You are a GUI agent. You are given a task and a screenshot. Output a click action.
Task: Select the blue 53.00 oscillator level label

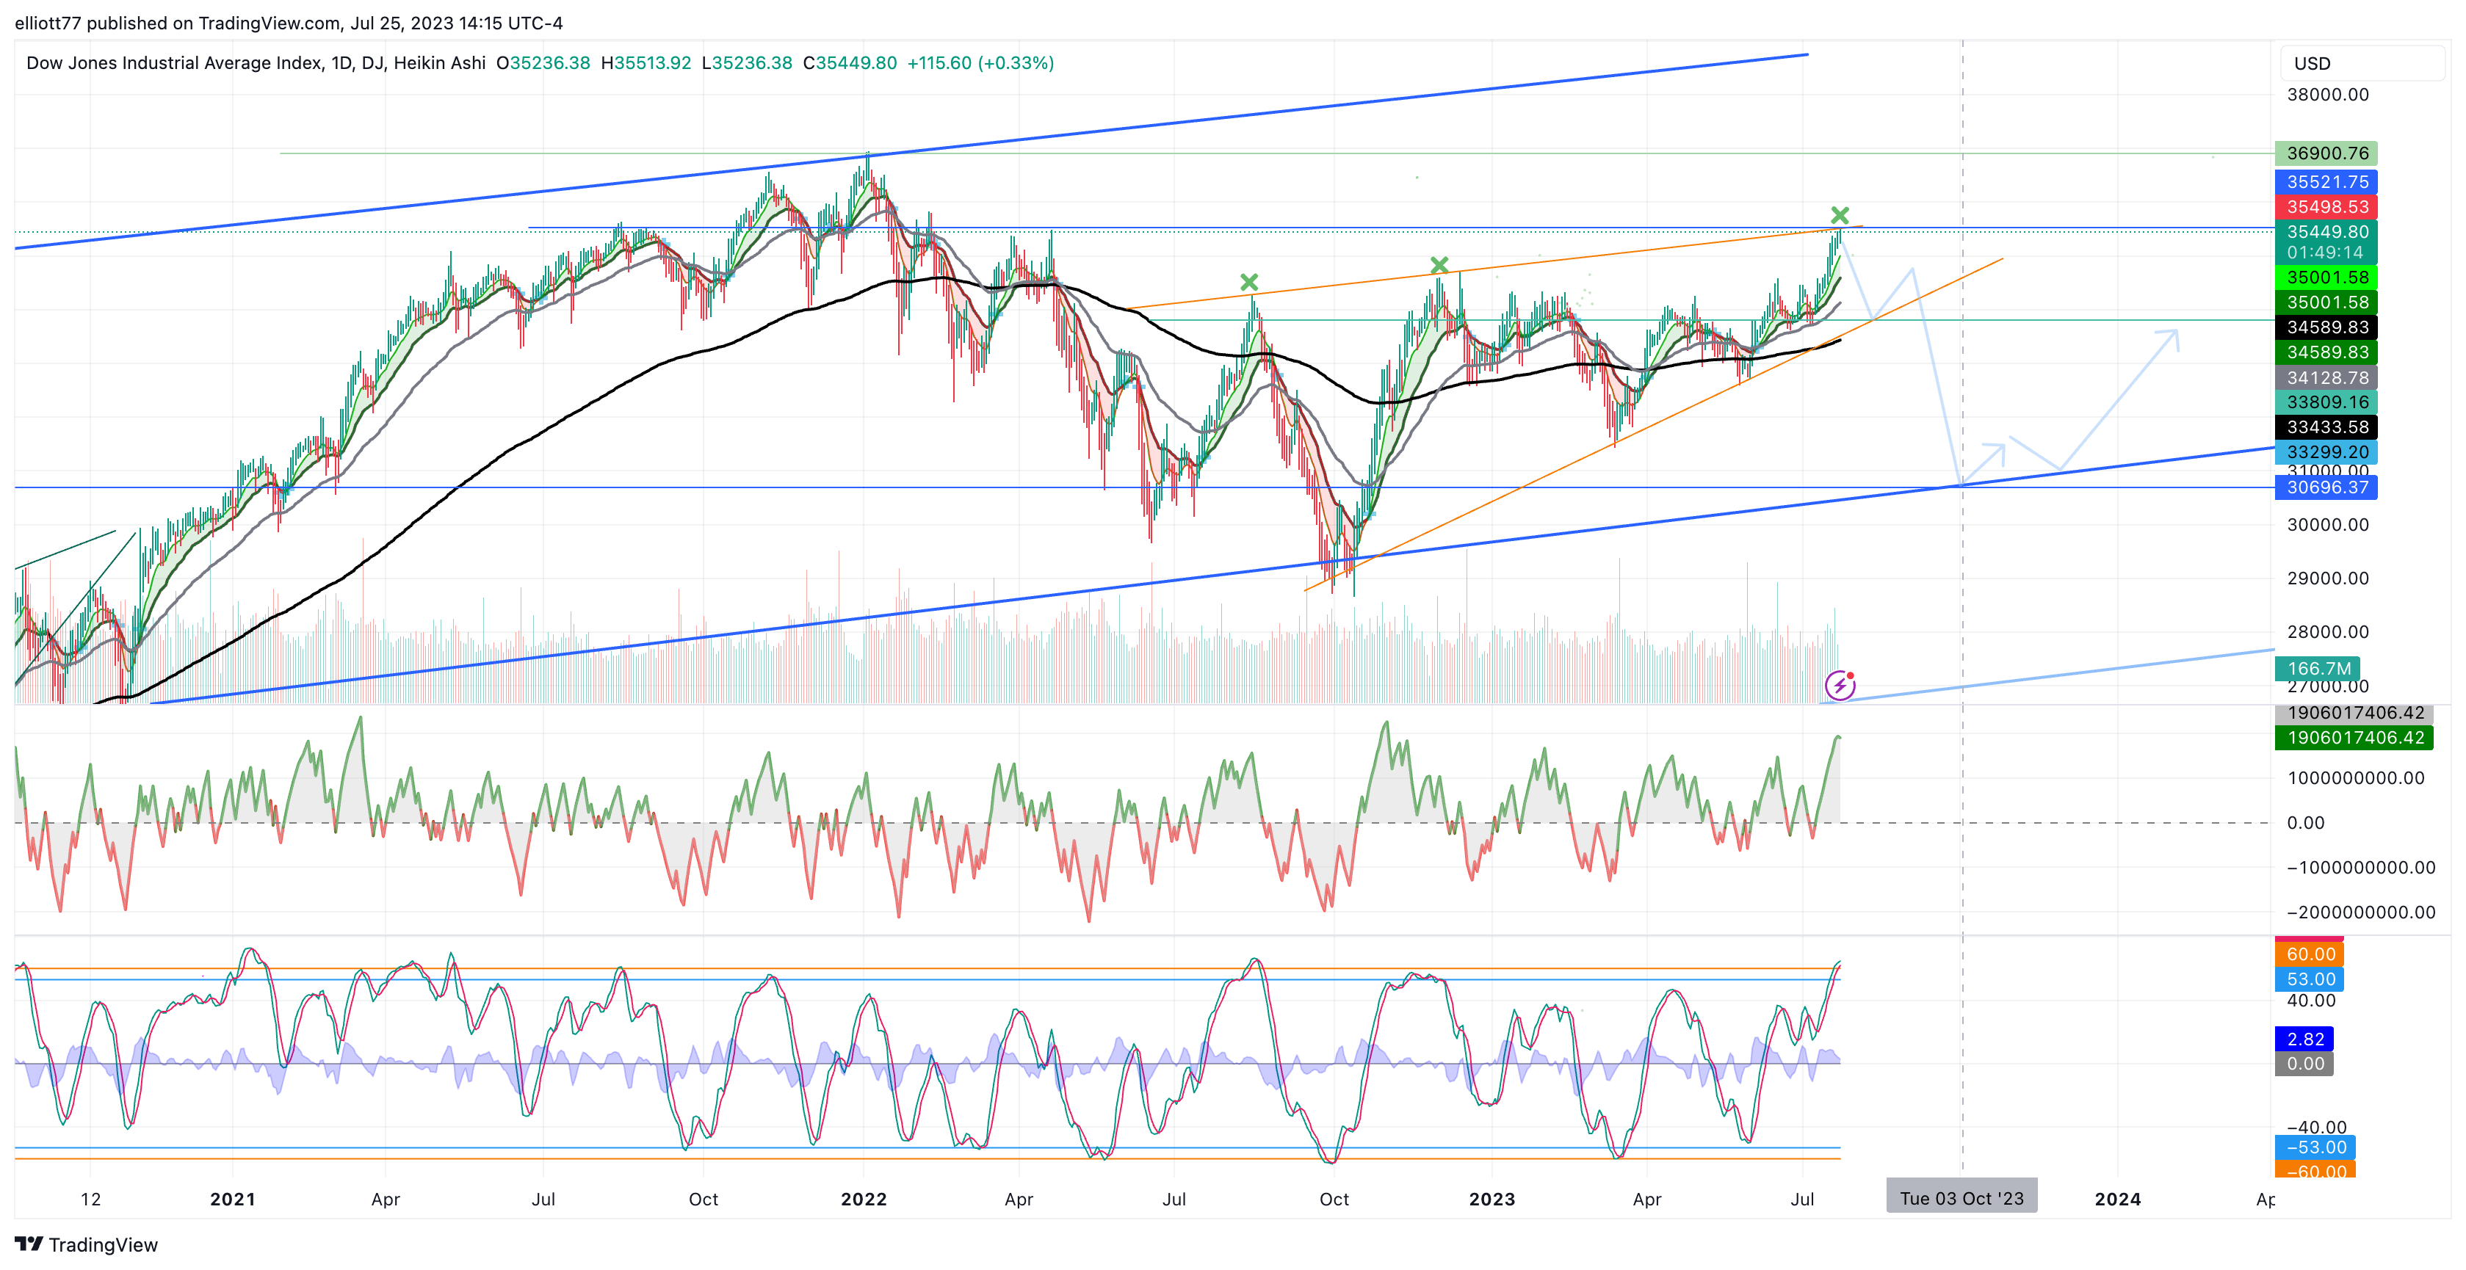2309,979
